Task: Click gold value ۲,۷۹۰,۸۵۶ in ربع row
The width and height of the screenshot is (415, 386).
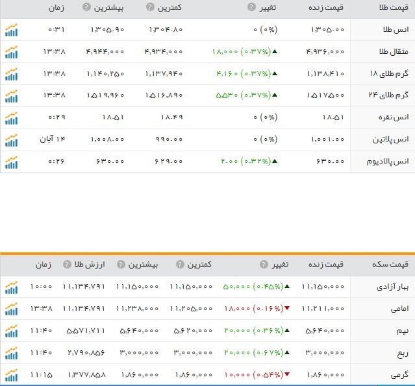Action: 86,353
